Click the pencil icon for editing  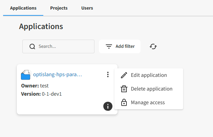[x=124, y=75]
